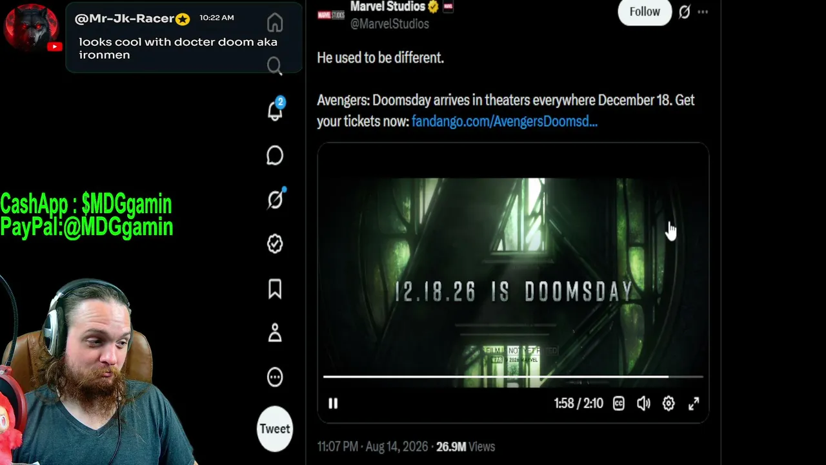
Task: Open the Search magnifier icon
Action: (275, 66)
